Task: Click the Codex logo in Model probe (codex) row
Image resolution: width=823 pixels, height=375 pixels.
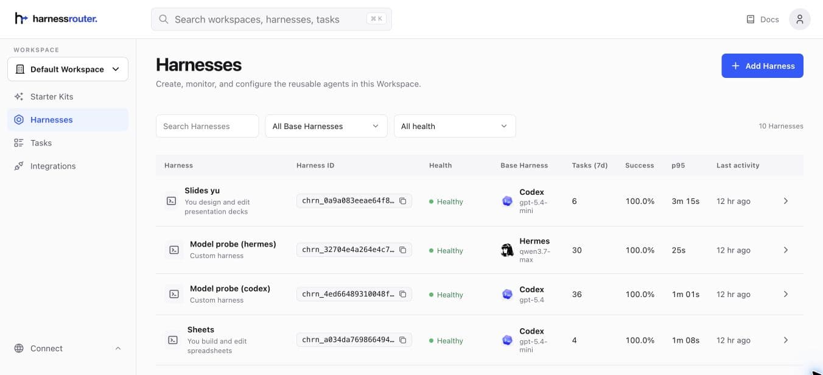Action: coord(507,294)
